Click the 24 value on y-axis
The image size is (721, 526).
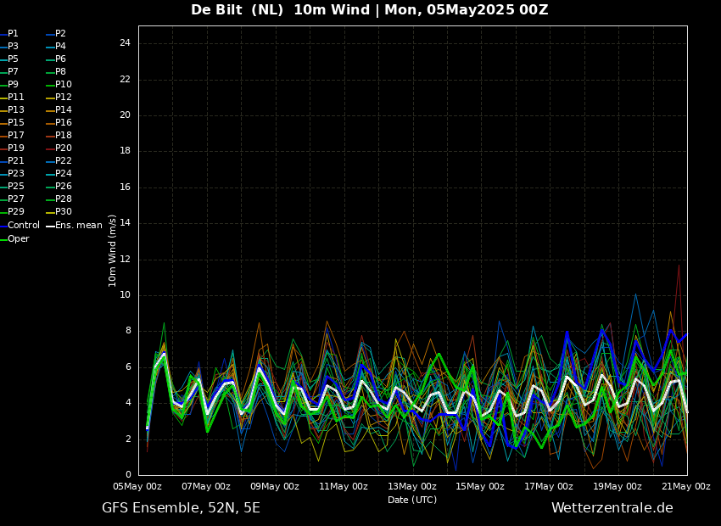[125, 43]
